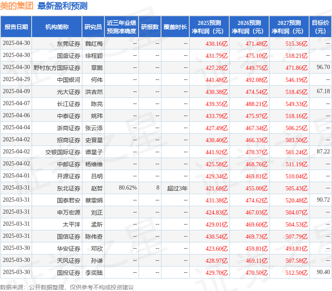Click the 目标价 column header

[x=320, y=27]
